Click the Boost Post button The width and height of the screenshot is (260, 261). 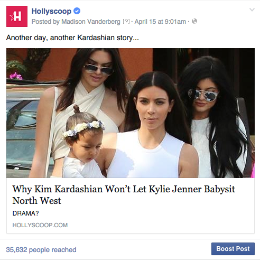tap(233, 249)
